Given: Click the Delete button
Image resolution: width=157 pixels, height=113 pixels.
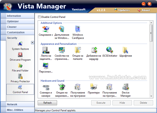Looking at the screenshot, I should point(143,103).
